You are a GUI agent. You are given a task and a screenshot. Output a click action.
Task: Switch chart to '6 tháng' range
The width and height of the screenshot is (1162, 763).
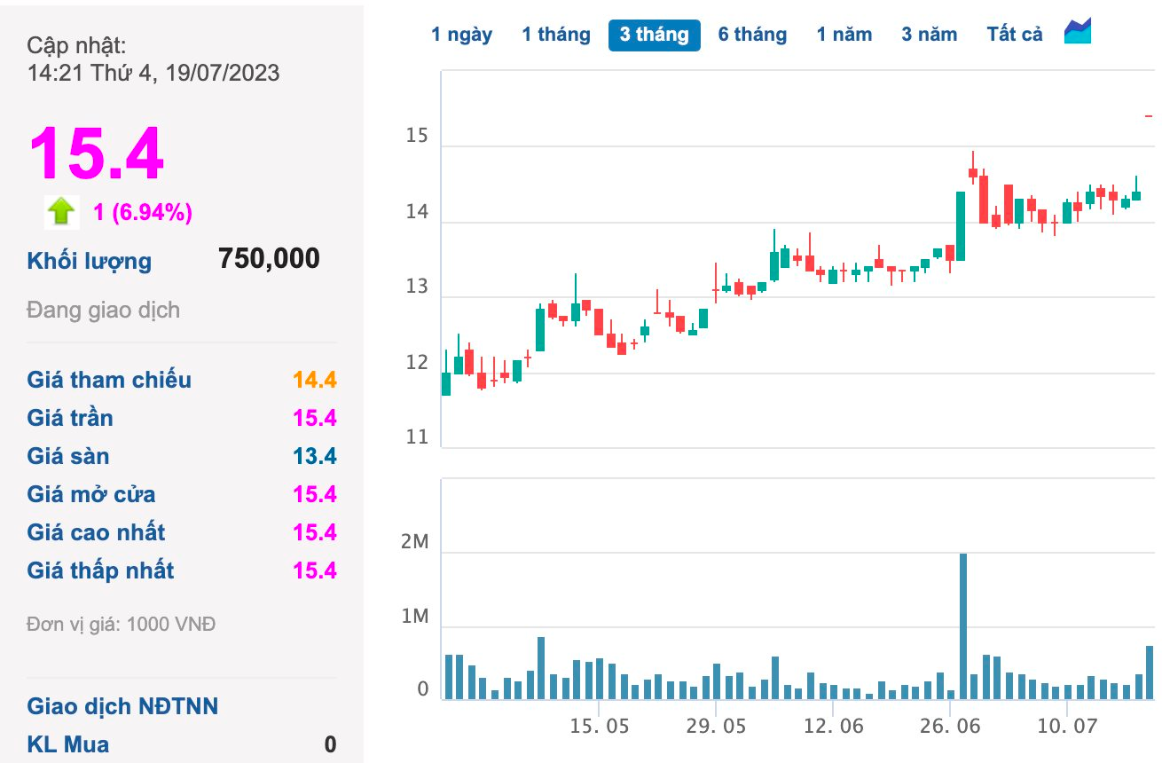(x=752, y=35)
